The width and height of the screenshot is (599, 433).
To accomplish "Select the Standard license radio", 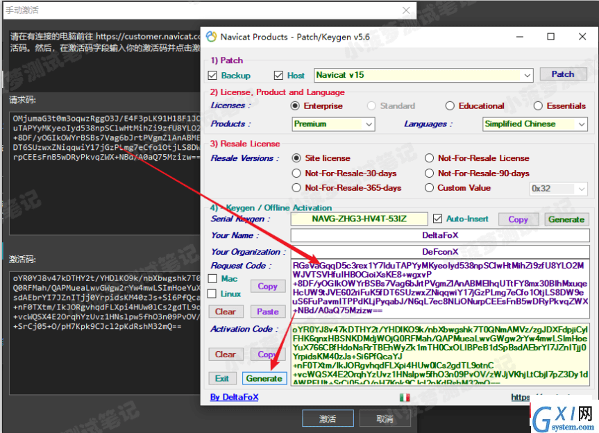I will coord(371,105).
